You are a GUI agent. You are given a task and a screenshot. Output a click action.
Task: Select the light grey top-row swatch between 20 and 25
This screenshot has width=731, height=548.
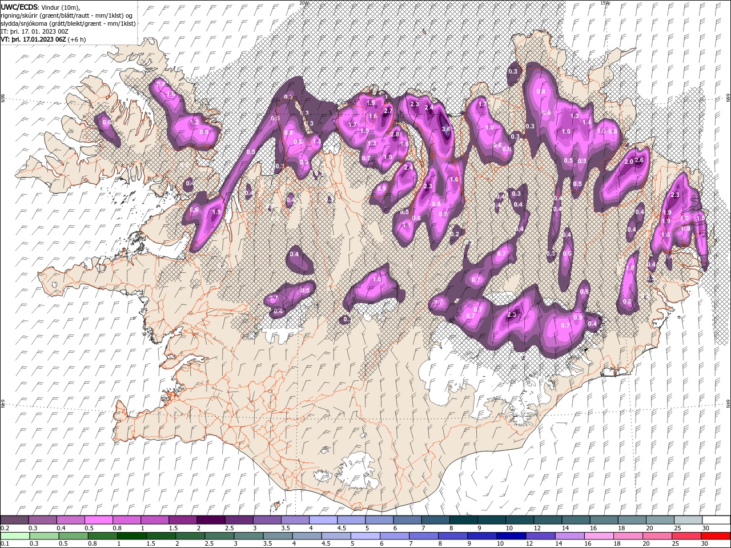click(x=659, y=520)
